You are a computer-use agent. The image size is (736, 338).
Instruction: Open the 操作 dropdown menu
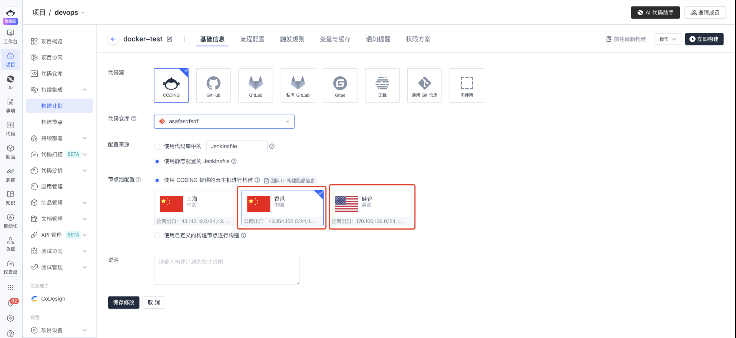[x=667, y=39]
